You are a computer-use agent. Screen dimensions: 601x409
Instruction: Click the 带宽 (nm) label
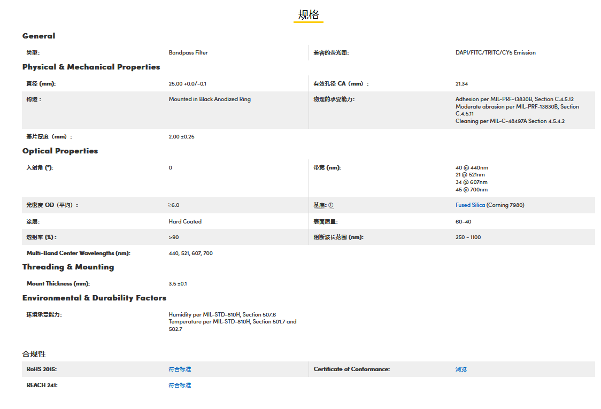coord(327,167)
